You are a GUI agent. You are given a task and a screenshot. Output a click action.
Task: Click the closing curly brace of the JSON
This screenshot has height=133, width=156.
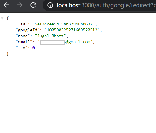8,54
